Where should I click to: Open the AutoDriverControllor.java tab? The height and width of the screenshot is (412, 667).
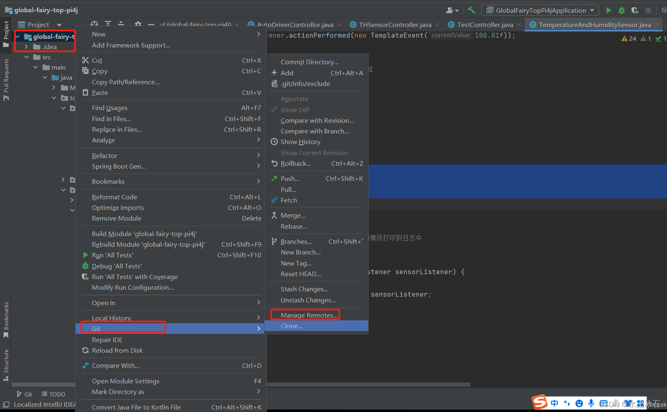[295, 25]
